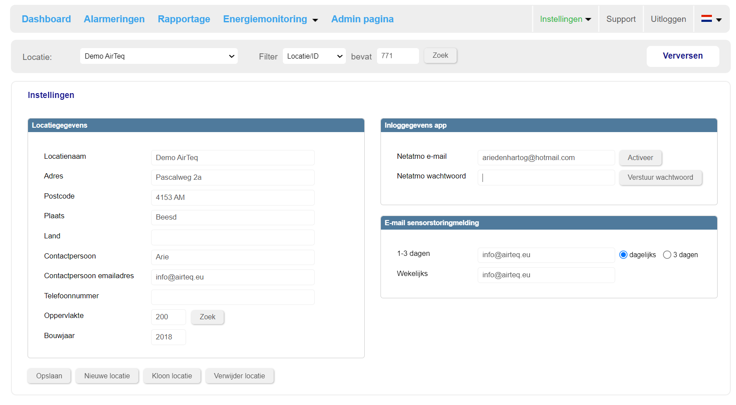736x405 pixels.
Task: Click the Verversen button
Action: [x=682, y=56]
